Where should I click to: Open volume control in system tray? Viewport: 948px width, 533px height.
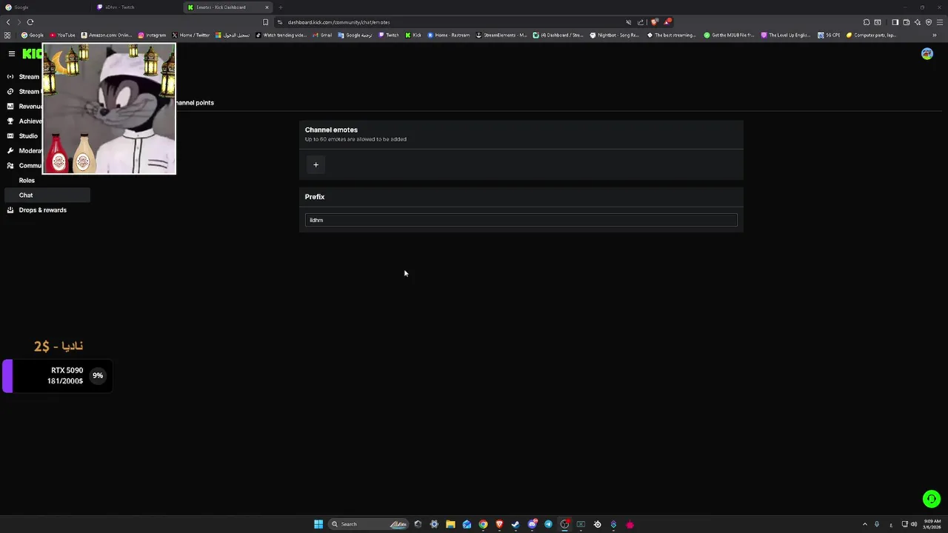[x=914, y=524]
